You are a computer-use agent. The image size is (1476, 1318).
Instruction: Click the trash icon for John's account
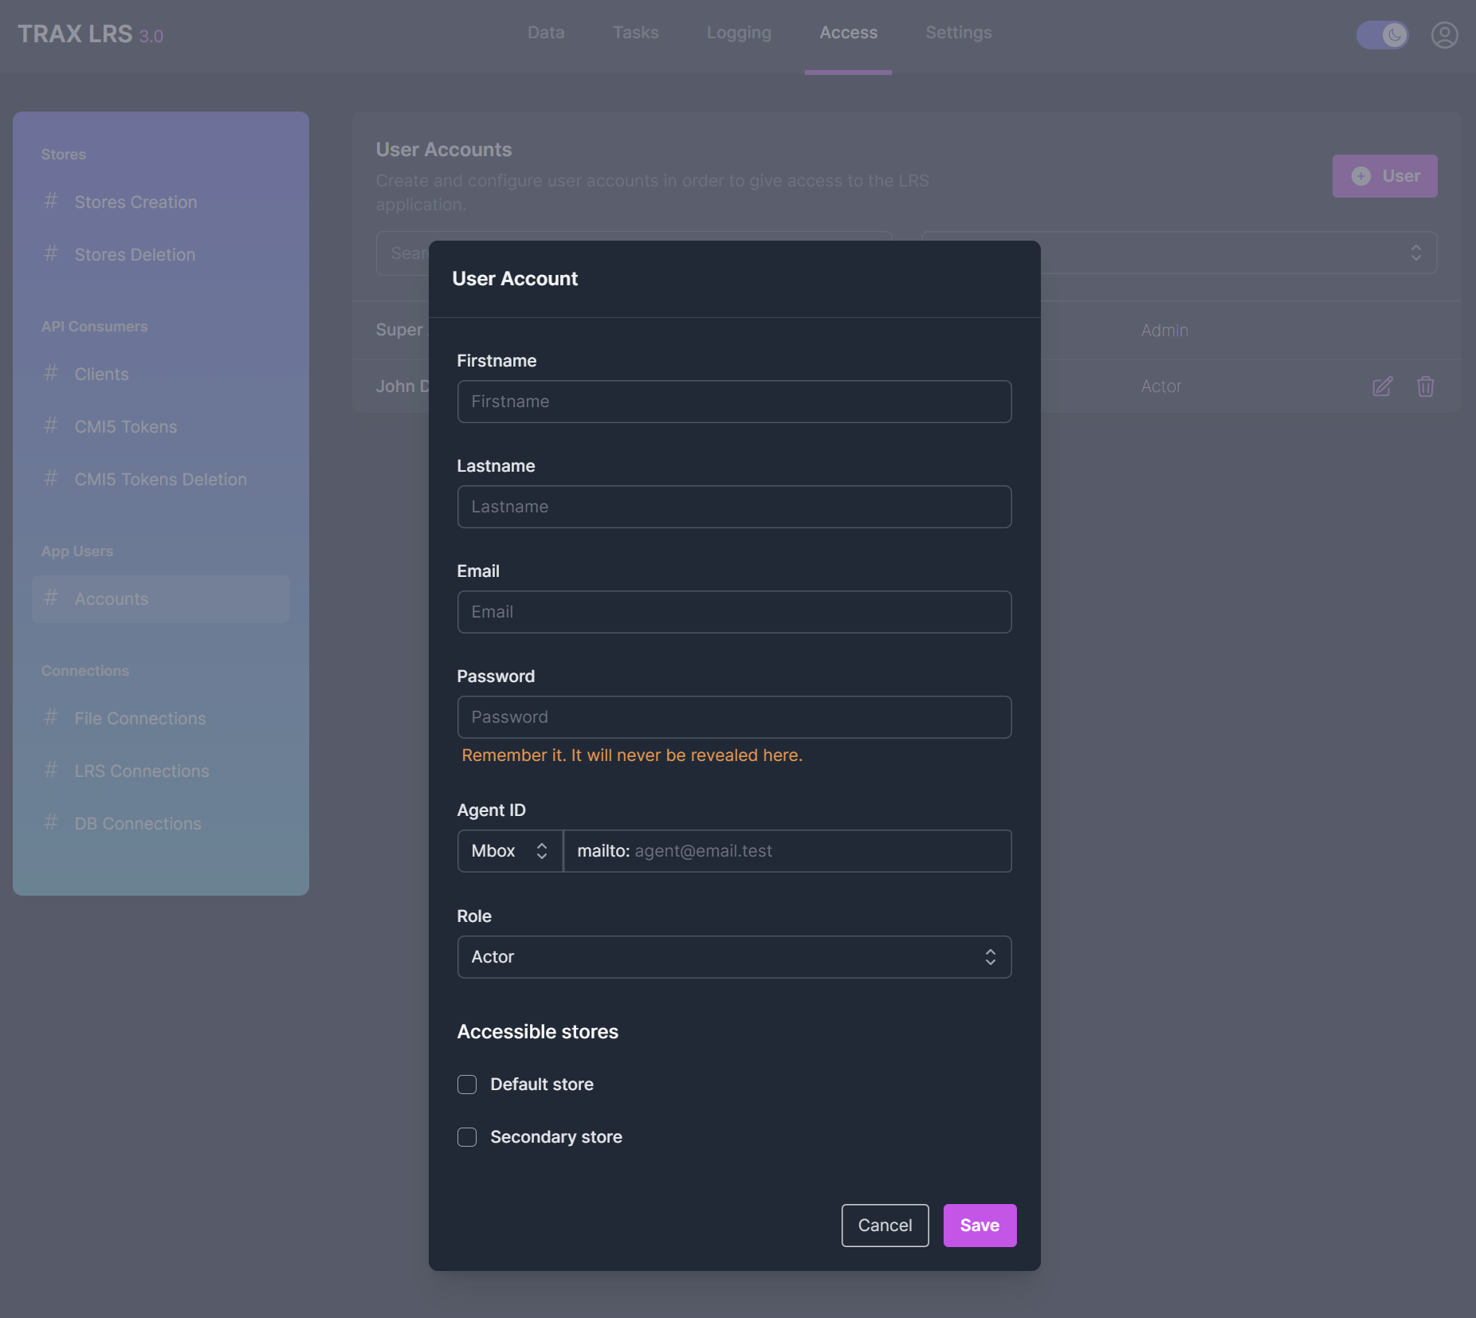tap(1425, 386)
